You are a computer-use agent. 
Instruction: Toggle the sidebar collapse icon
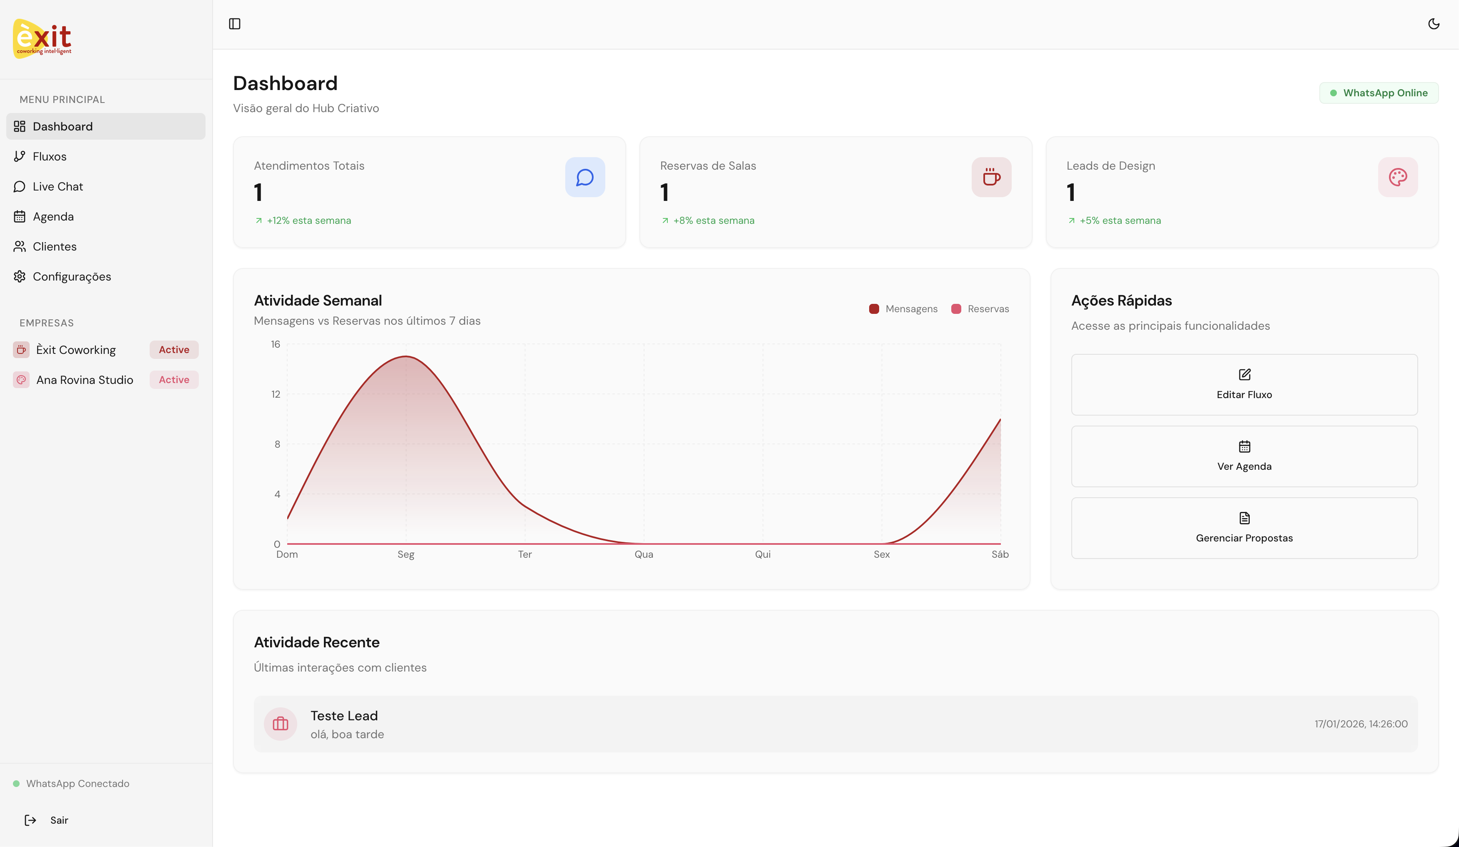234,24
